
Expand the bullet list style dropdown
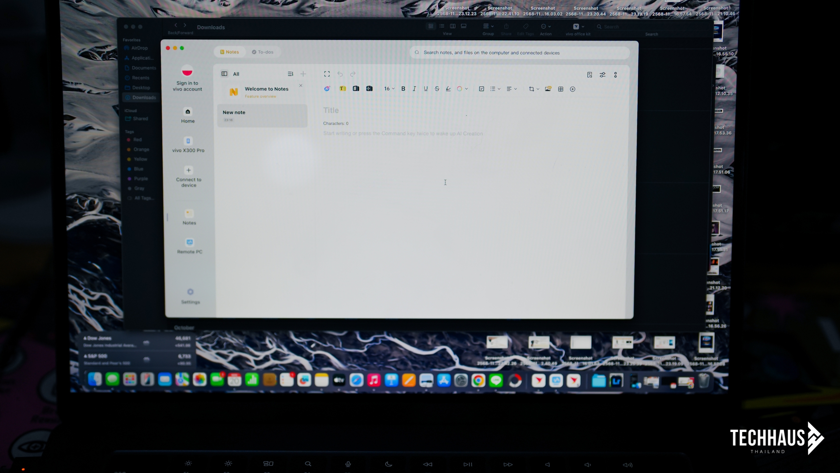(499, 89)
